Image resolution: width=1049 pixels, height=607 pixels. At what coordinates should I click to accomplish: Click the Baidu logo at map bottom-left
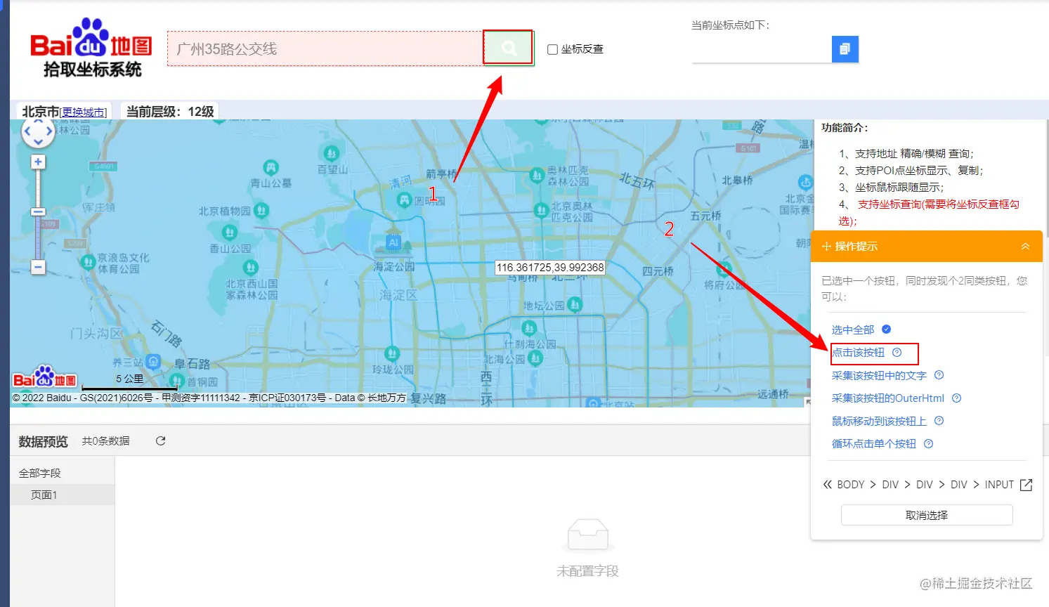[44, 377]
